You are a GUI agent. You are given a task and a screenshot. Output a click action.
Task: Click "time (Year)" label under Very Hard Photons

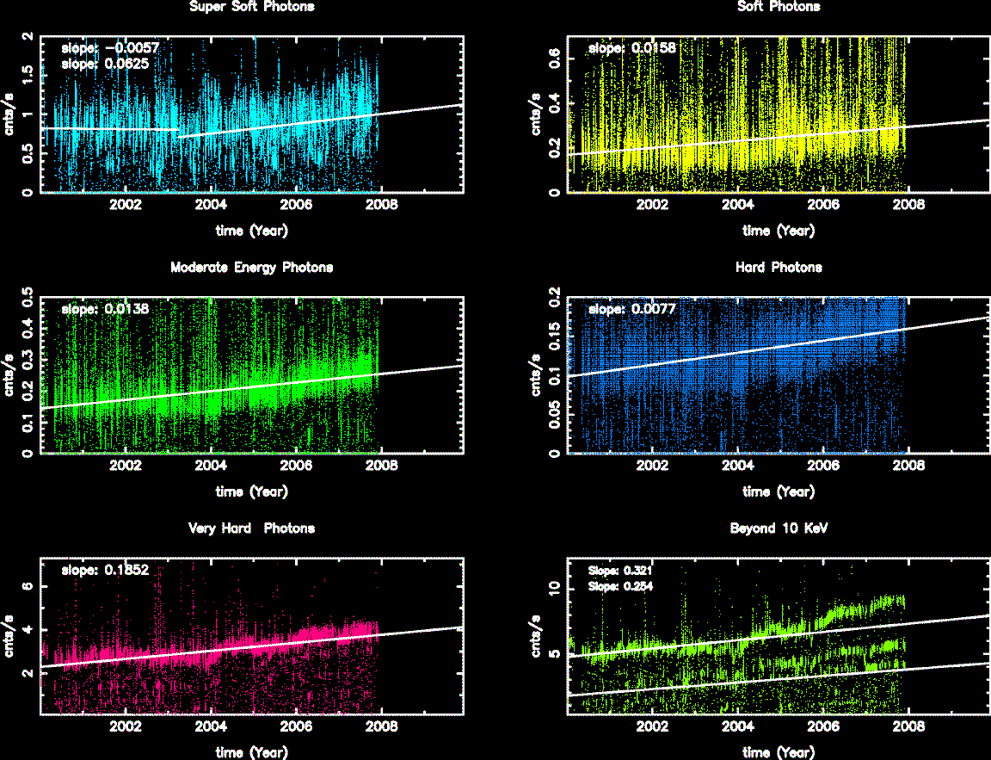pyautogui.click(x=251, y=752)
